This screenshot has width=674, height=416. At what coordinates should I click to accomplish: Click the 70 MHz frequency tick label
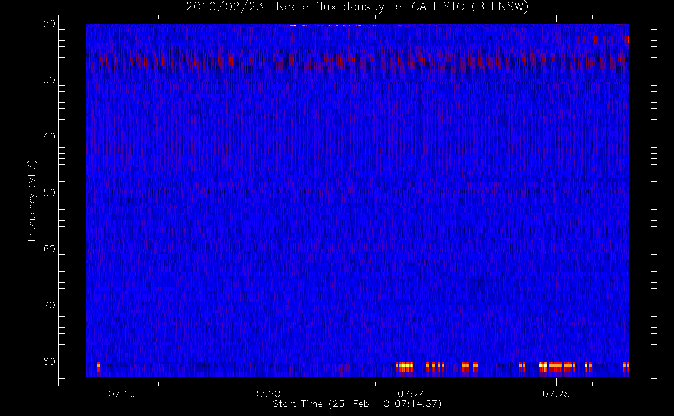point(49,305)
